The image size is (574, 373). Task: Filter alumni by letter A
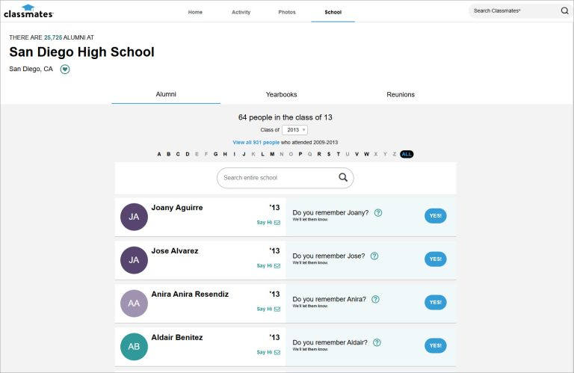tap(159, 155)
